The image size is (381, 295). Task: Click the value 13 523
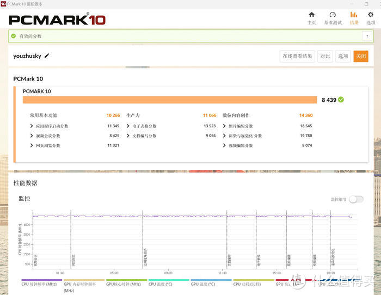[x=210, y=126]
